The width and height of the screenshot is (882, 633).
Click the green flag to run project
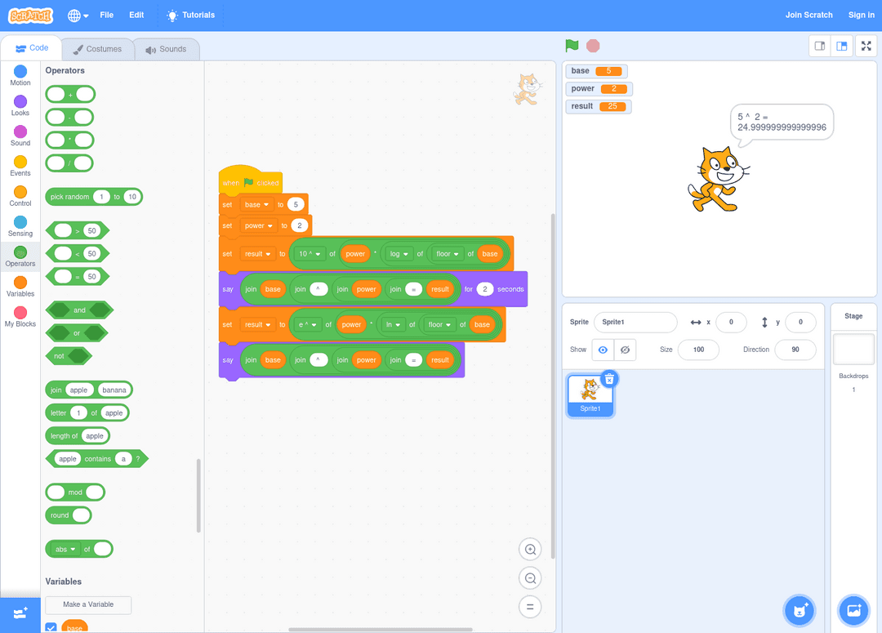coord(572,46)
